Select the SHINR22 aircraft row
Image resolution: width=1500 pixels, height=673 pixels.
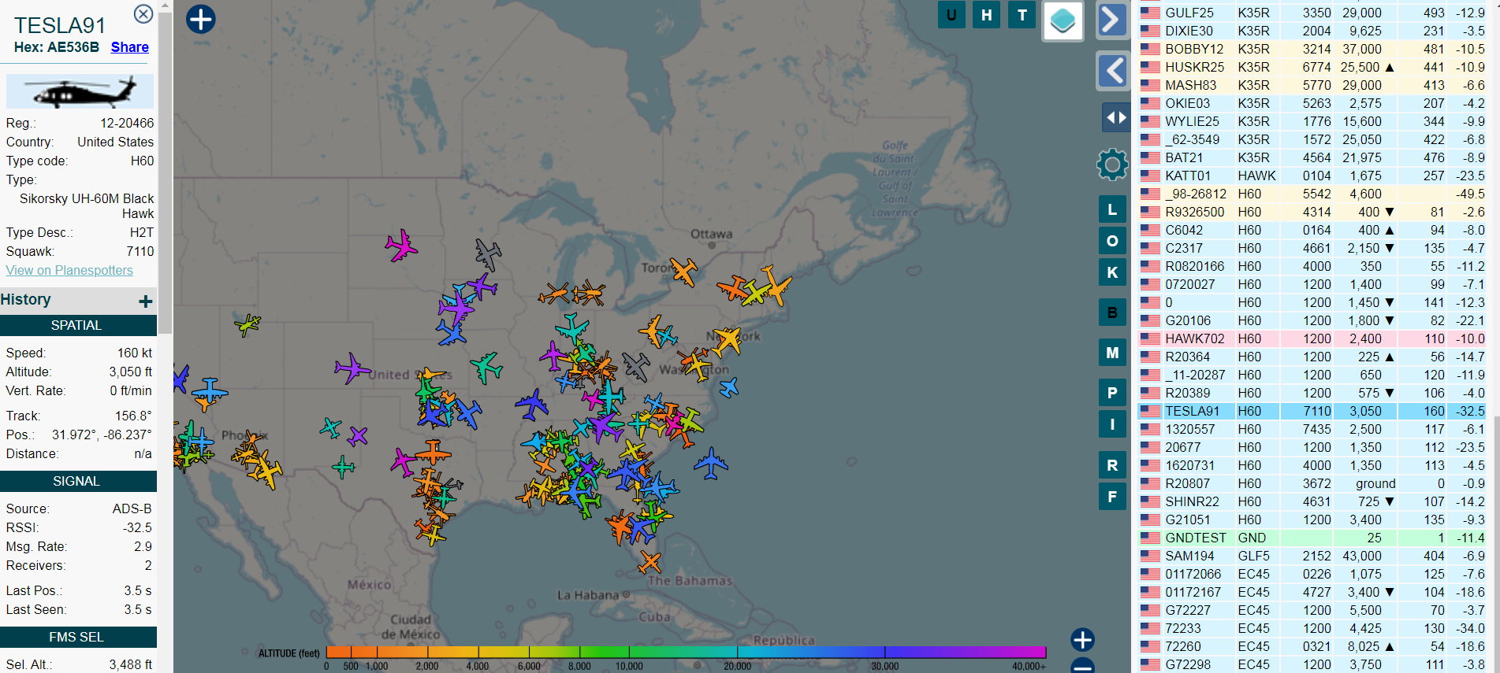(1312, 501)
